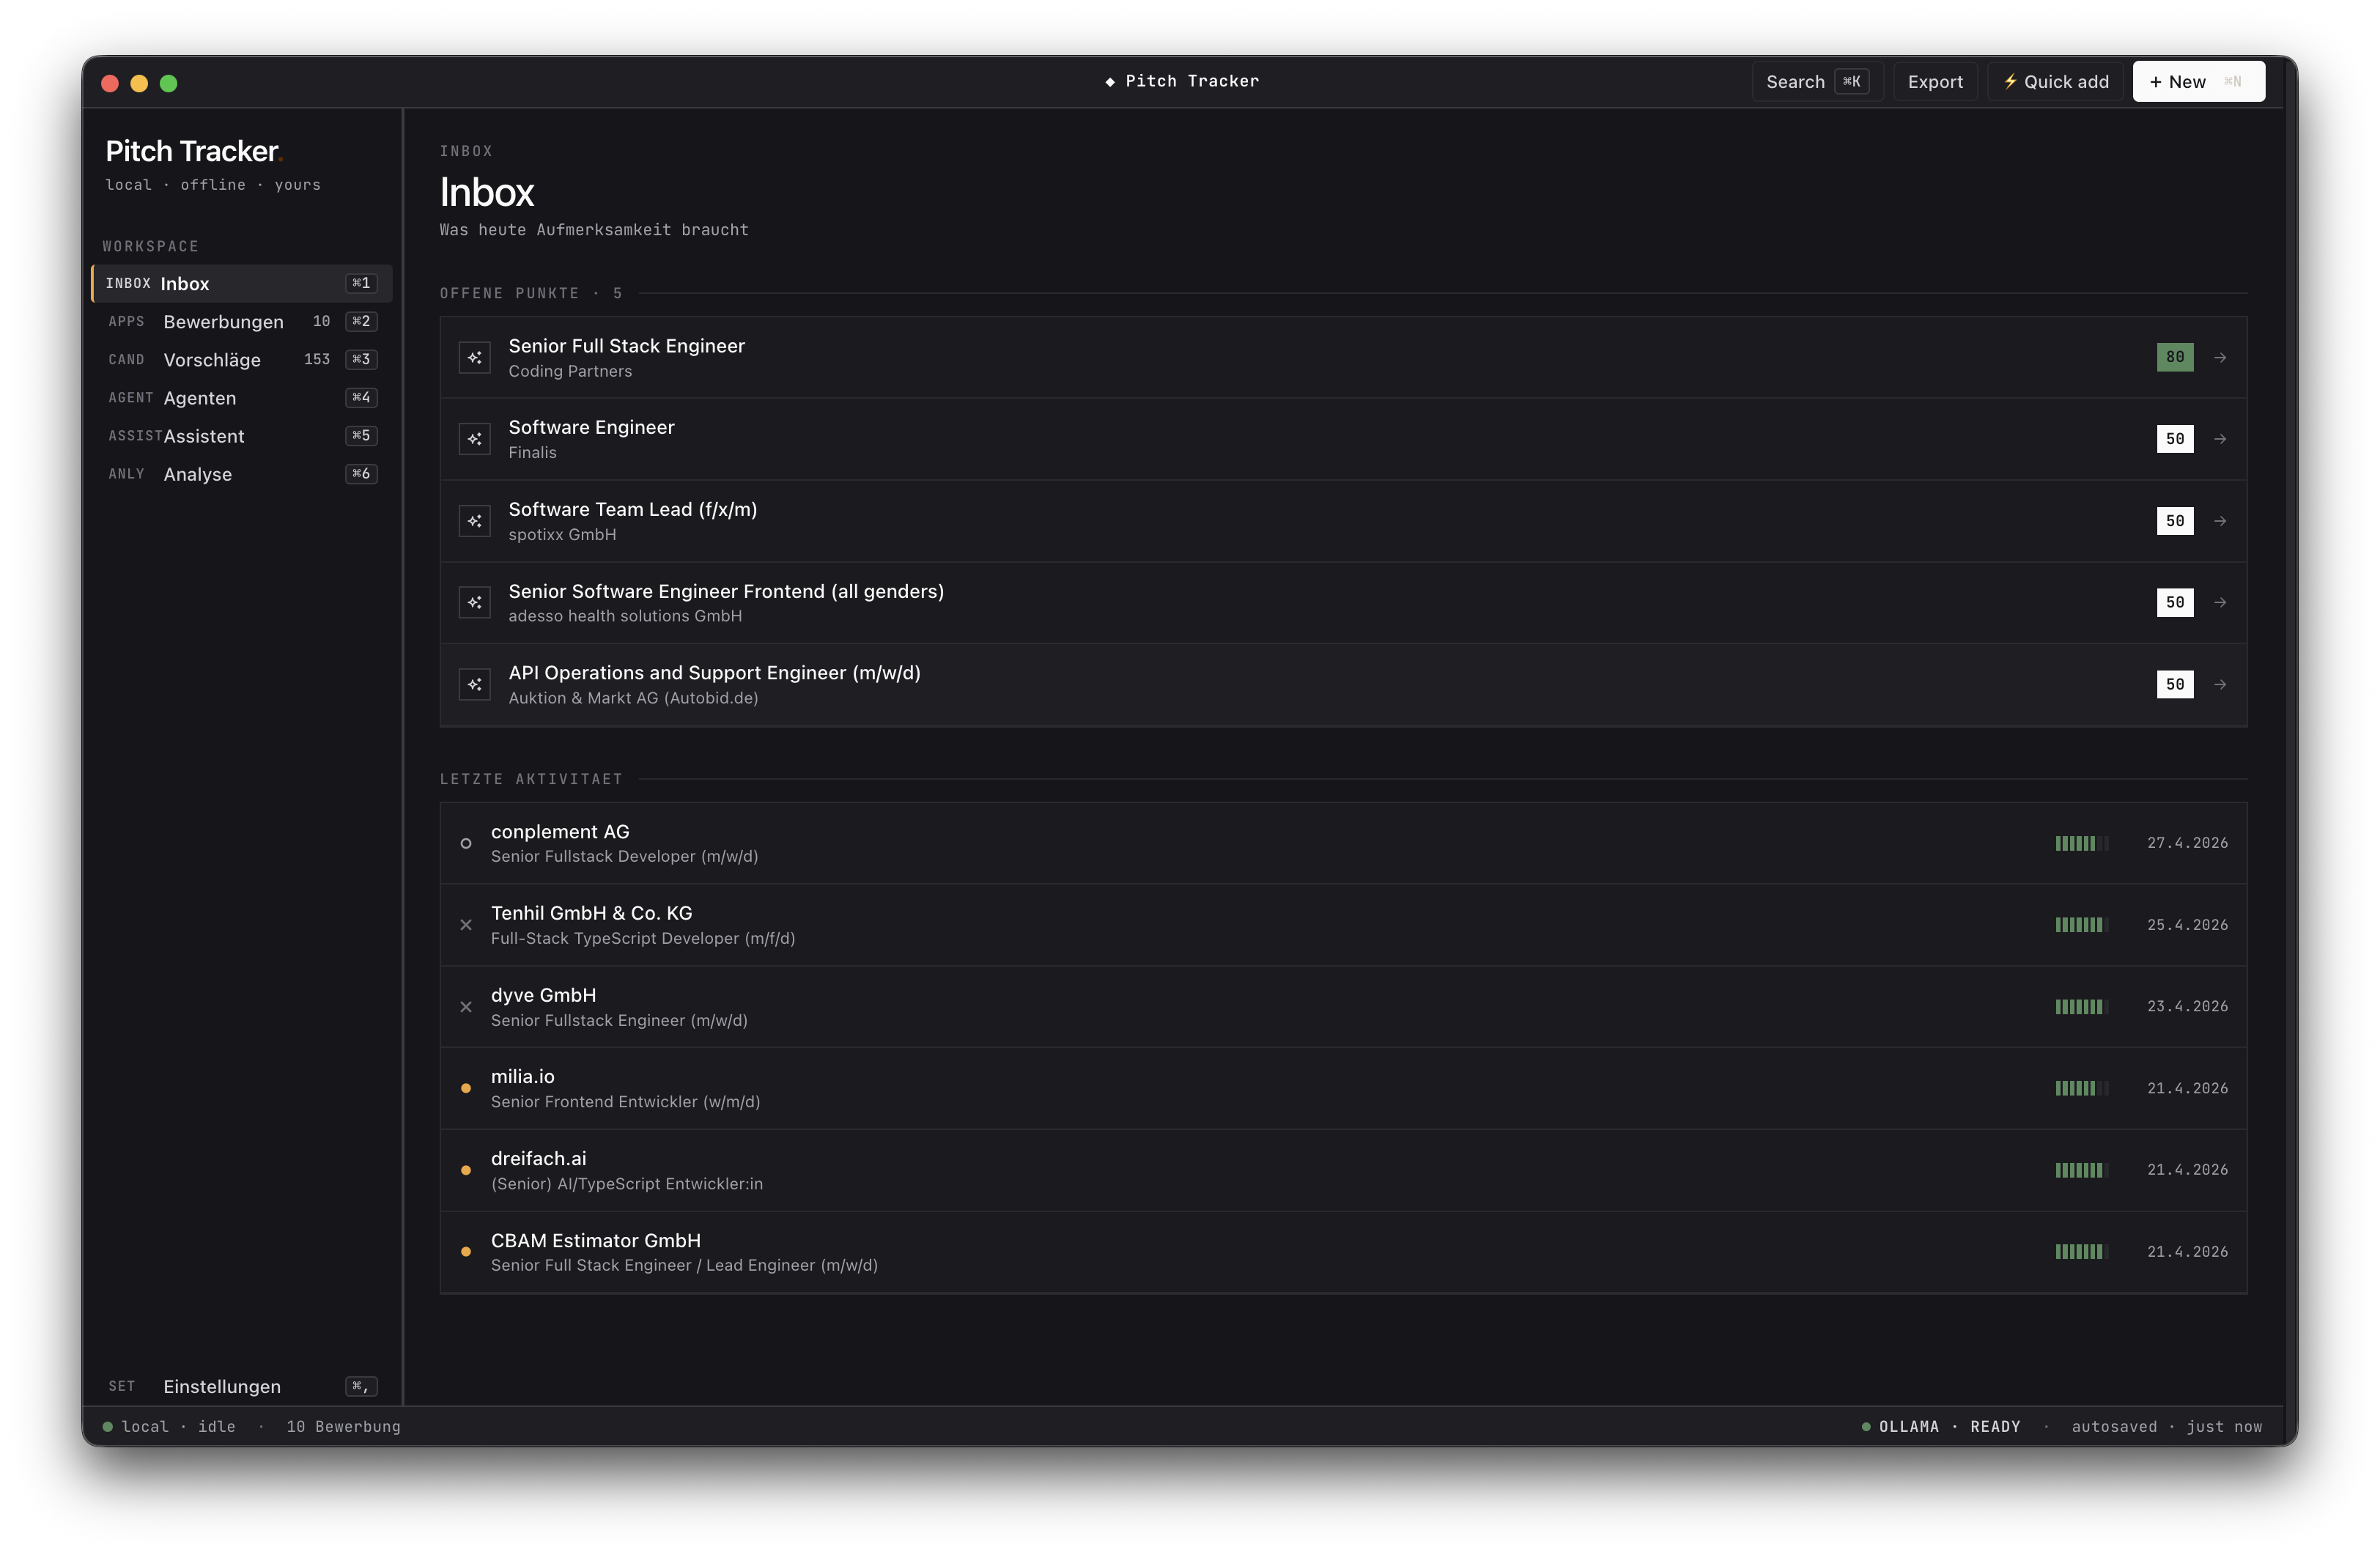Screen dimensions: 2380x1555
Task: Open dreifach.ai activity row
Action: [1343, 1170]
